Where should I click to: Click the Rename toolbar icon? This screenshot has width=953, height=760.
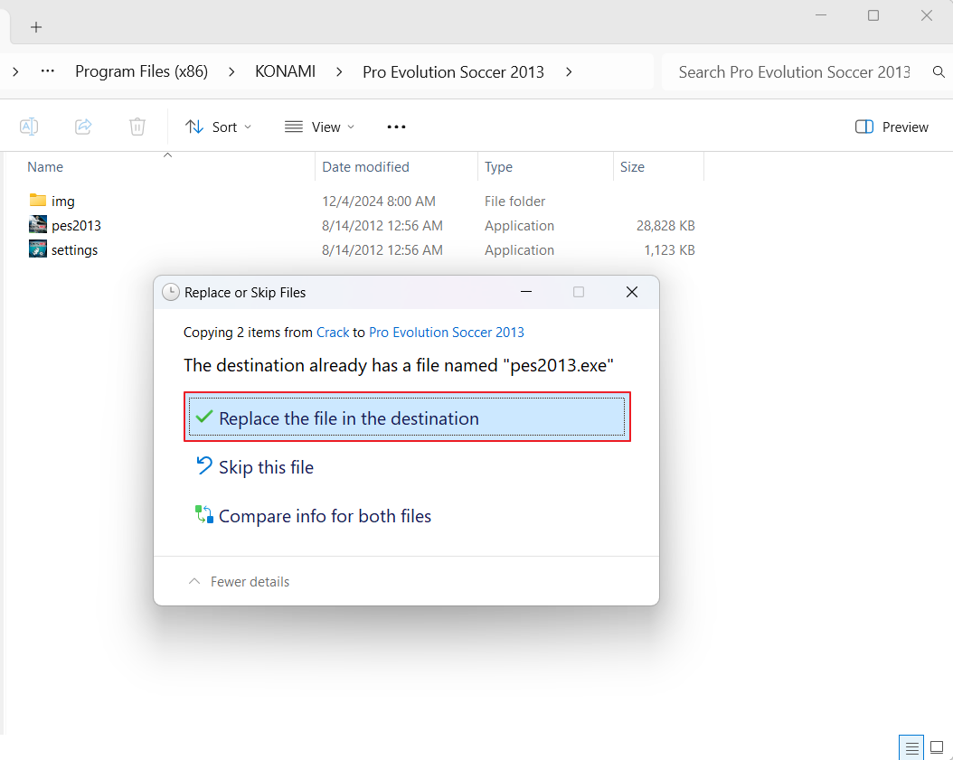(29, 127)
